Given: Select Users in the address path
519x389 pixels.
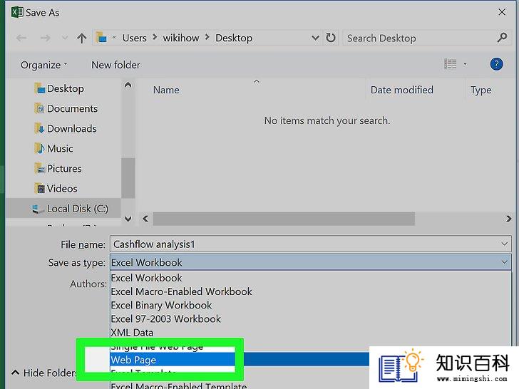Looking at the screenshot, I should tap(134, 38).
